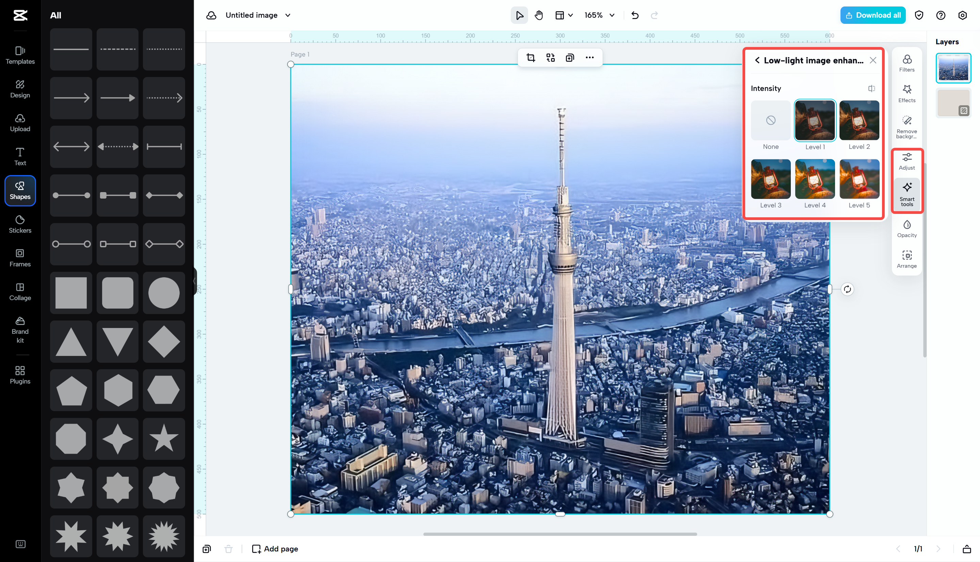Viewport: 980px width, 562px height.
Task: Insert the double-headed arrow line
Action: click(71, 147)
